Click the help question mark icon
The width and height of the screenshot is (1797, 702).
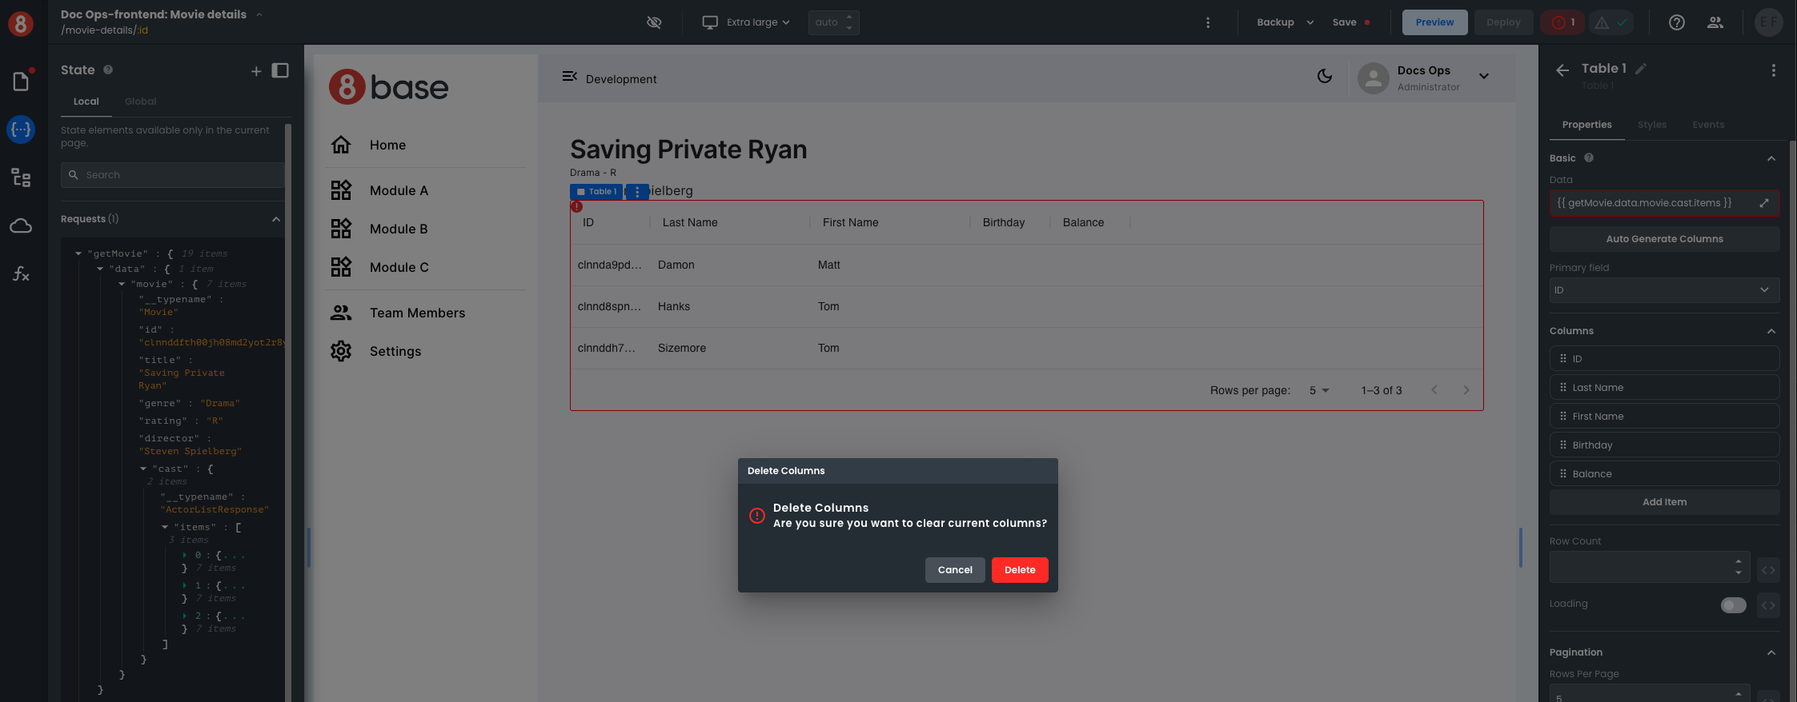pos(1676,22)
